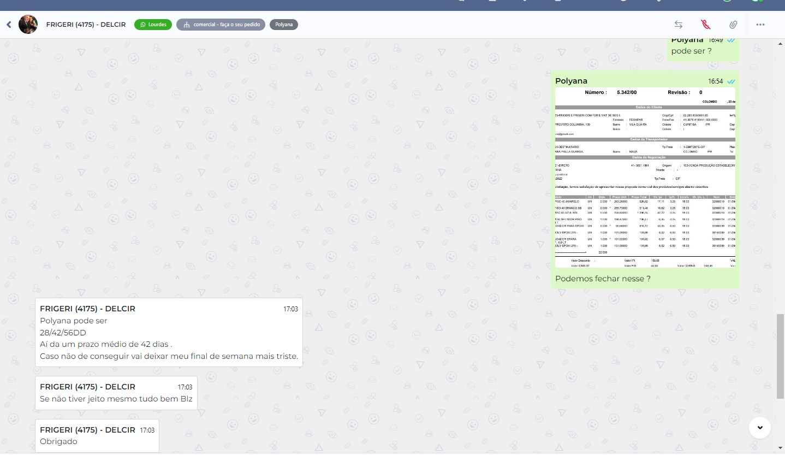785x455 pixels.
Task: Click the WhatsApp logo inside the Lourdes tag
Action: point(143,25)
